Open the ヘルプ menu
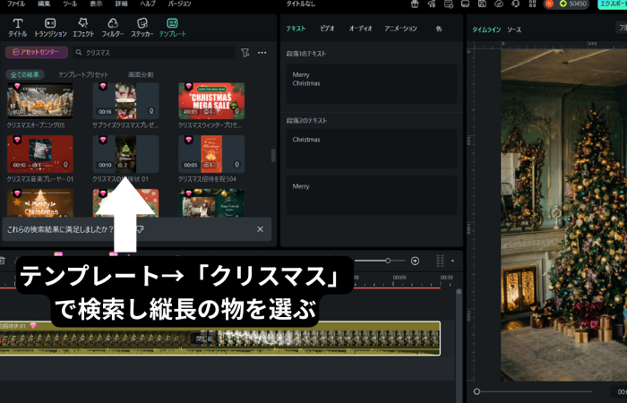The image size is (627, 403). tap(148, 4)
